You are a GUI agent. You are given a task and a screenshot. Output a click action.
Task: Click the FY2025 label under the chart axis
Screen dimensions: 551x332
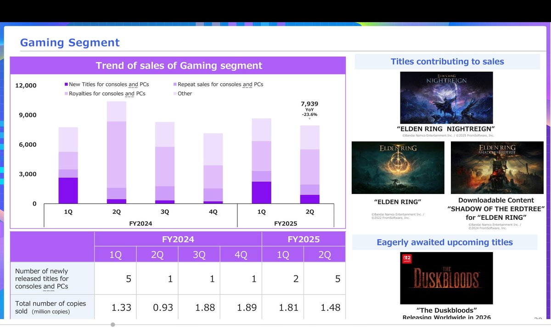[286, 223]
